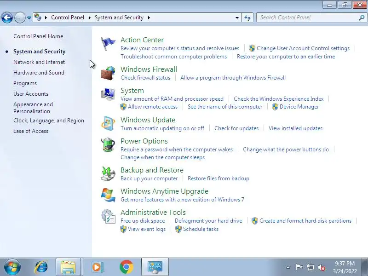Open Device Manager link
The image size is (368, 276).
click(299, 107)
